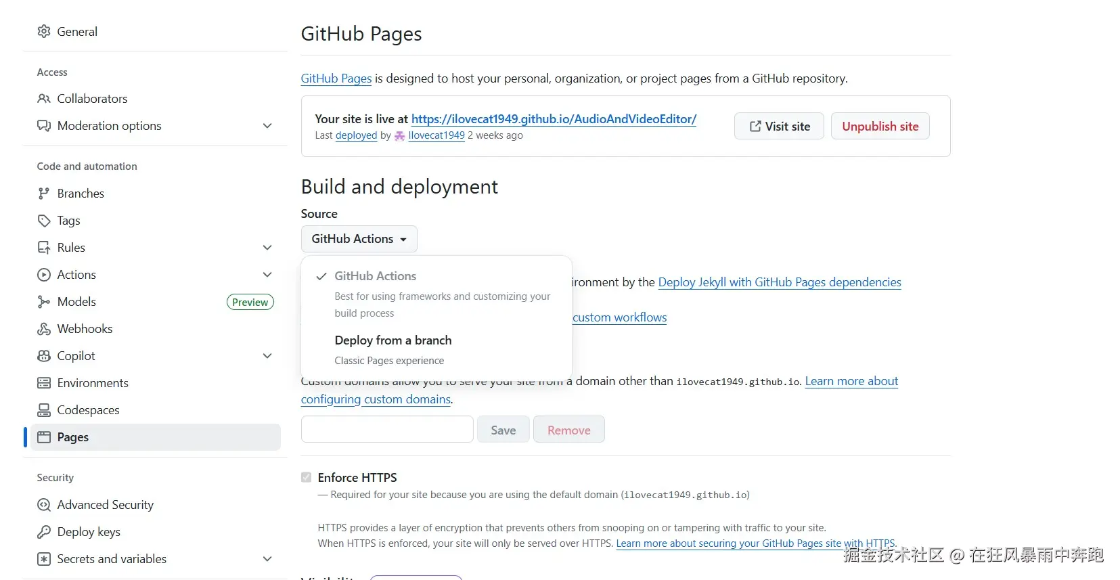Click the Actions play-circle icon
The height and width of the screenshot is (580, 1120).
tap(44, 275)
